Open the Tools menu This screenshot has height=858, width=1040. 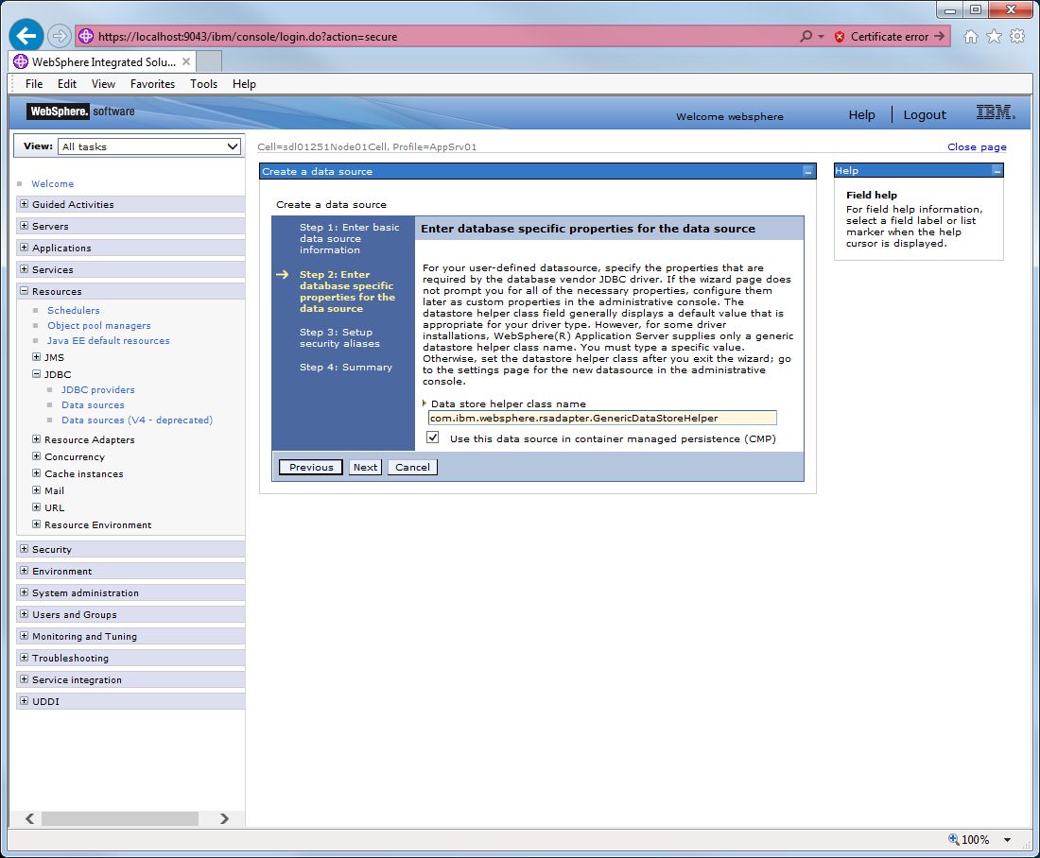click(x=203, y=84)
